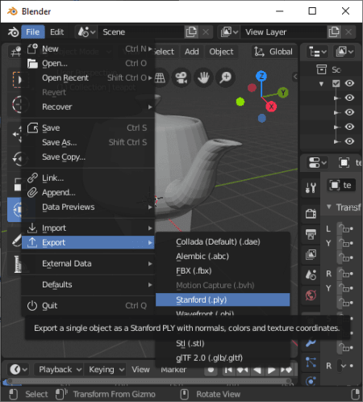This screenshot has height=402, width=363.
Task: Choose Alembic (.abc) export
Action: point(223,256)
